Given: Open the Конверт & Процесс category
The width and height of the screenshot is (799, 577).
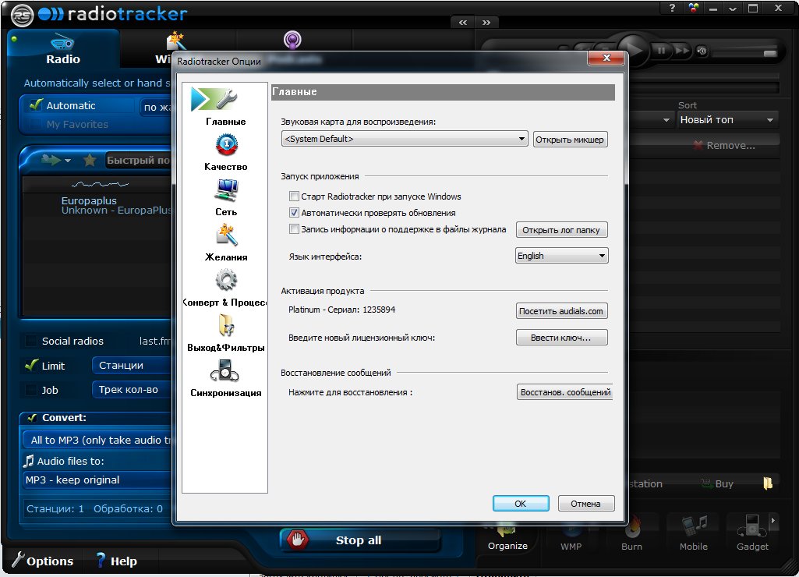Looking at the screenshot, I should [224, 288].
